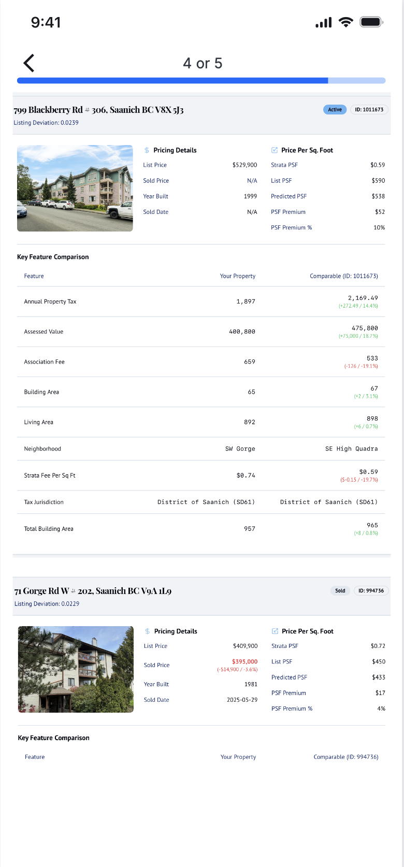
Task: Click the Sold status badge
Action: 340,590
